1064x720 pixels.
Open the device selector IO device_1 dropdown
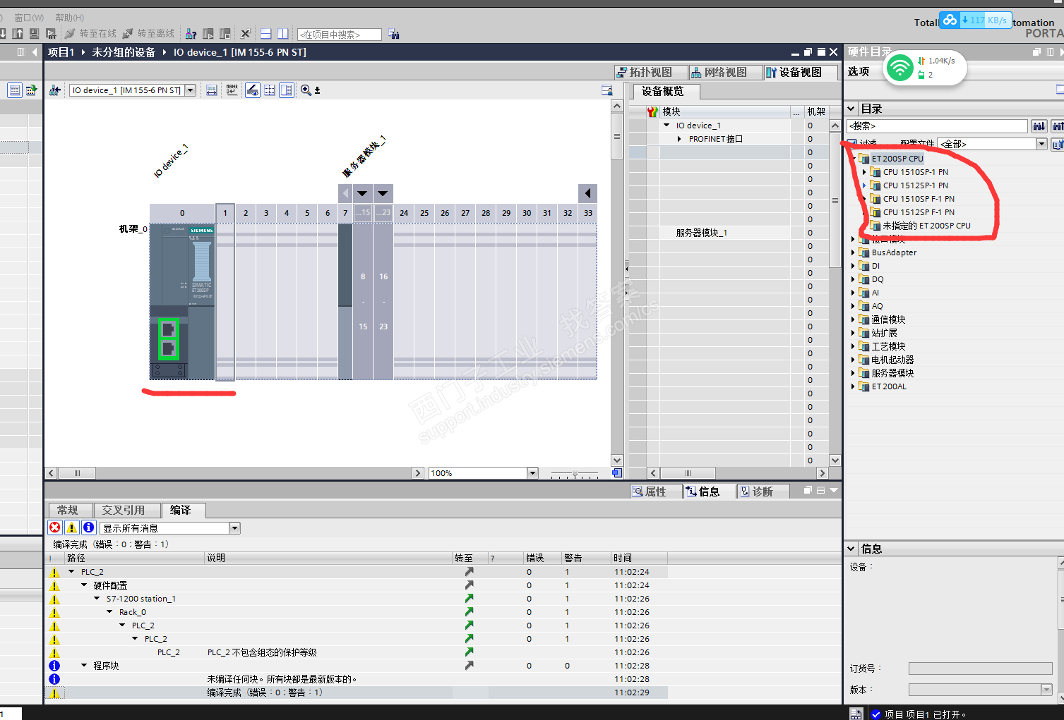pyautogui.click(x=190, y=90)
